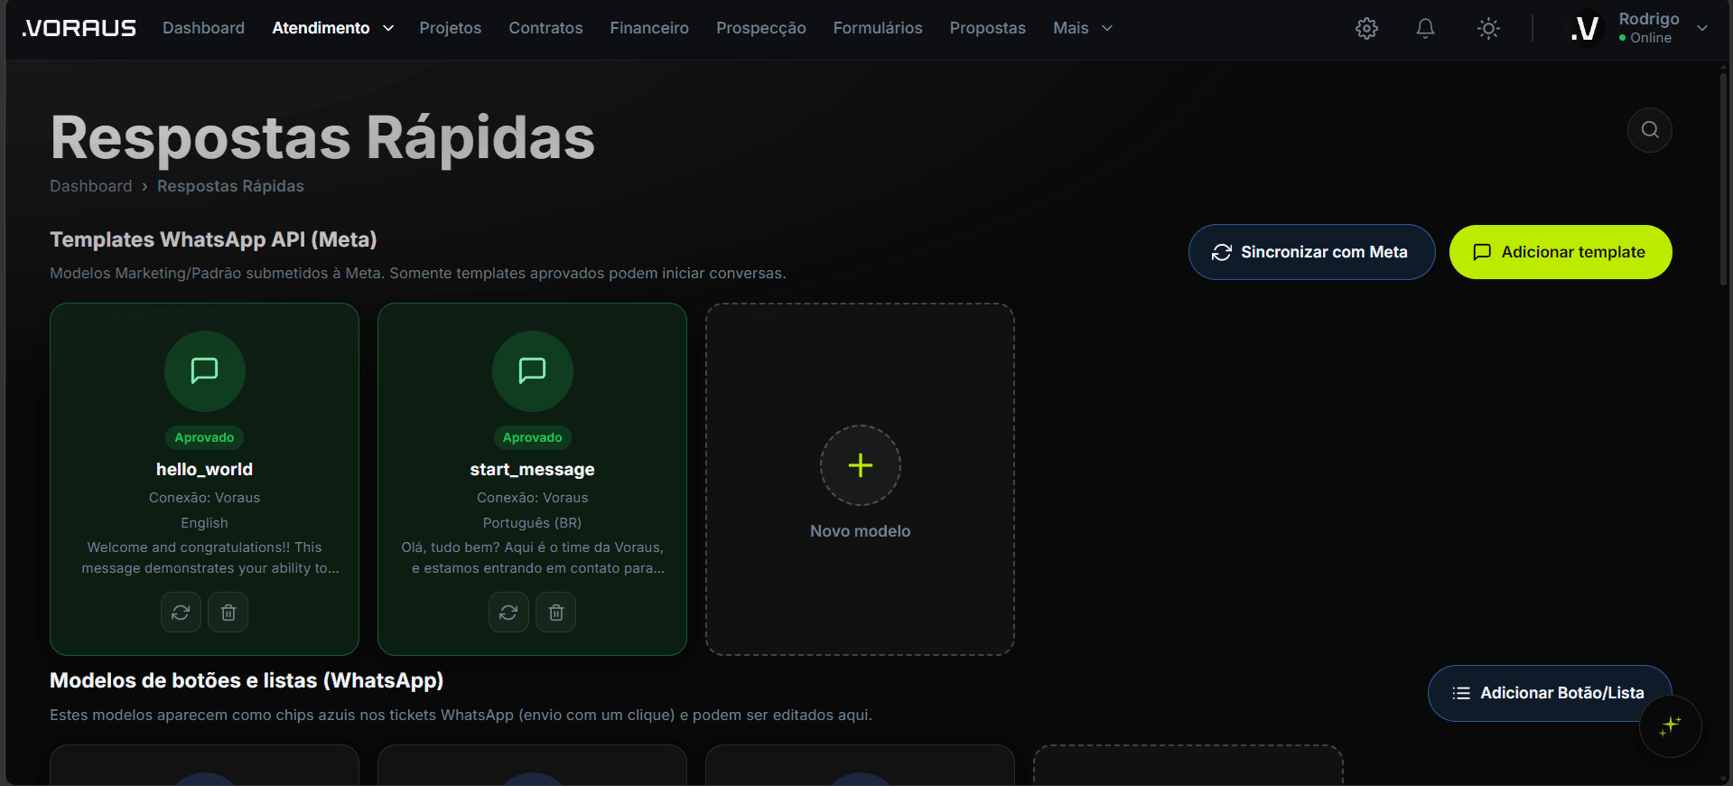This screenshot has width=1733, height=786.
Task: Click the plus icon for Novo modelo
Action: point(861,465)
